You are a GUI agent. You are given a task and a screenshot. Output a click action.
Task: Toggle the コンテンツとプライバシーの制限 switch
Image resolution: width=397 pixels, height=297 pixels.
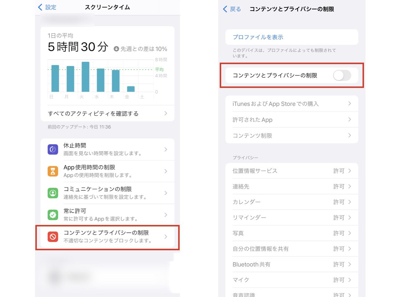(x=342, y=76)
